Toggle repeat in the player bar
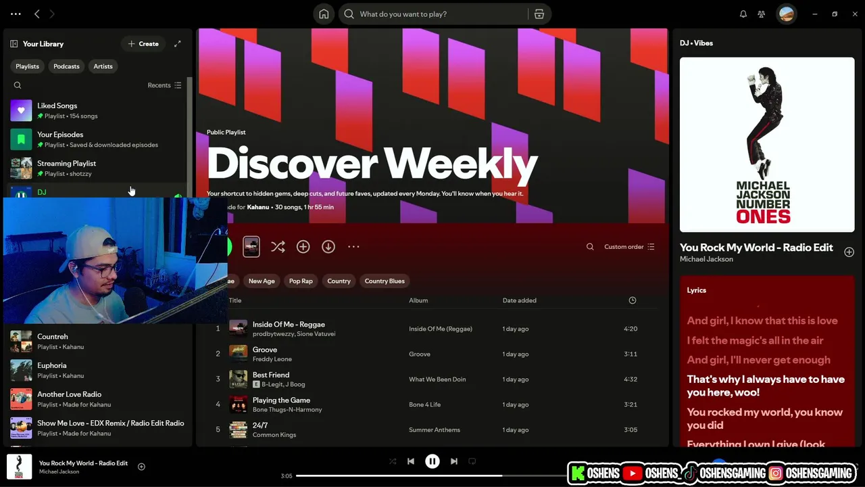The width and height of the screenshot is (865, 487). tap(472, 461)
